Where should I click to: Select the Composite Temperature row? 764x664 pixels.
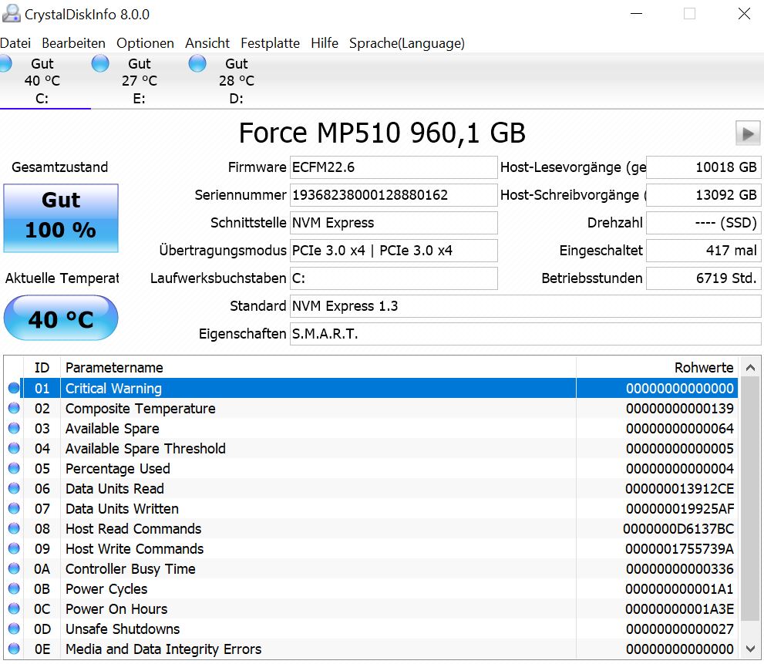(x=372, y=409)
